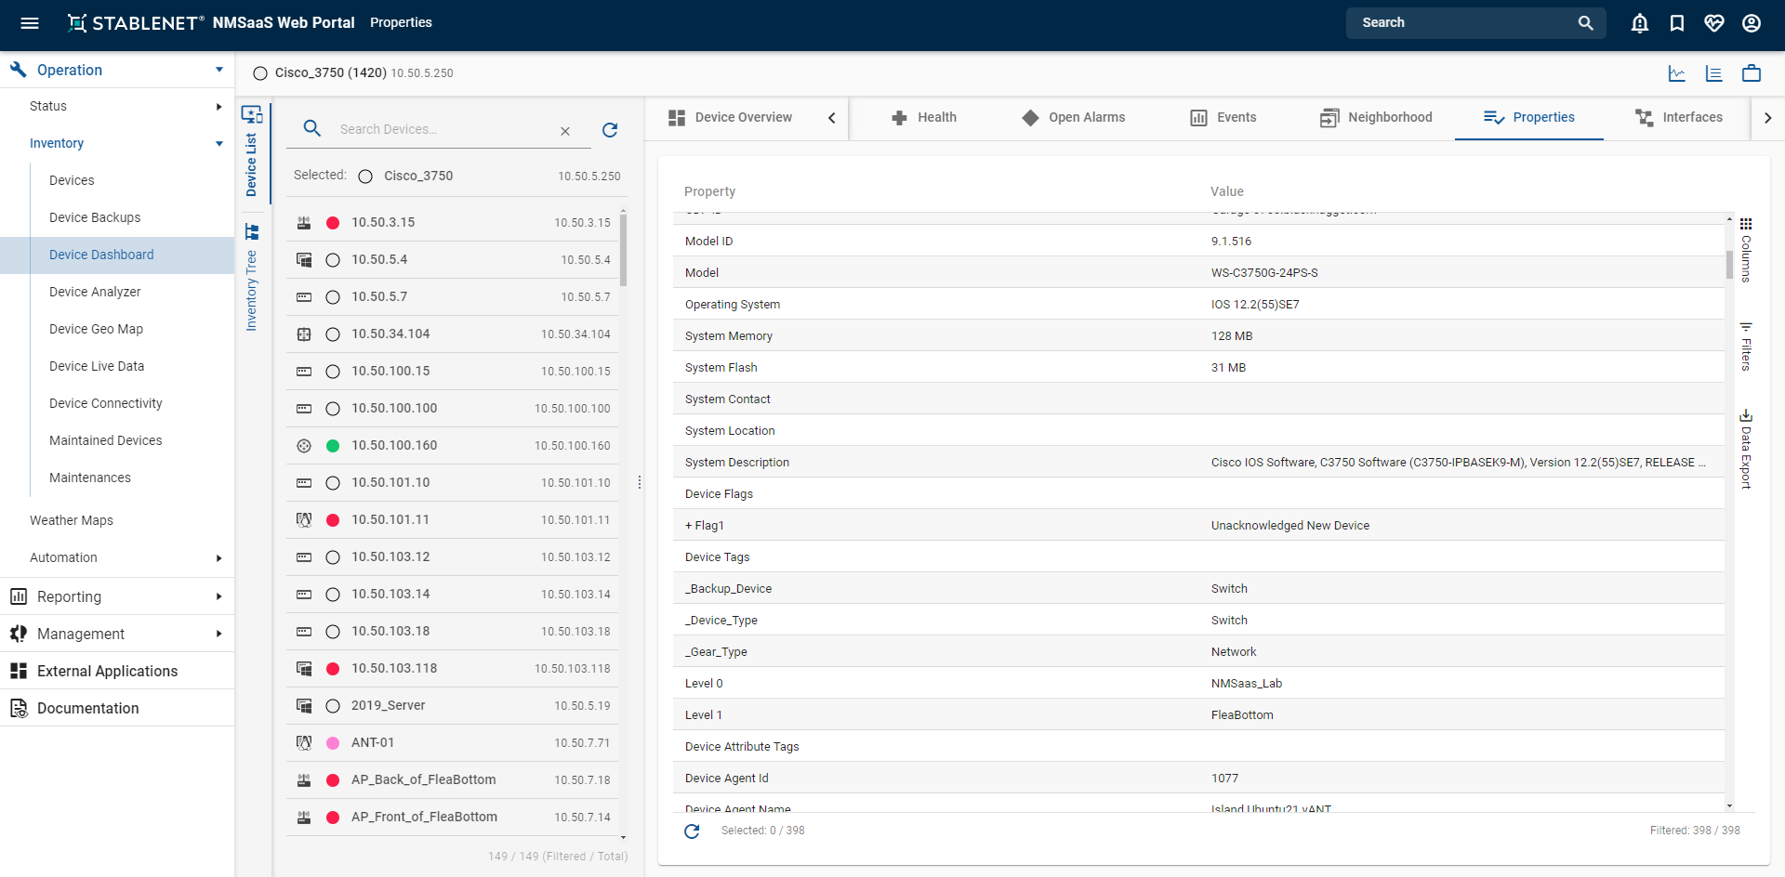
Task: Click device type icon for ANT-01
Action: [304, 743]
